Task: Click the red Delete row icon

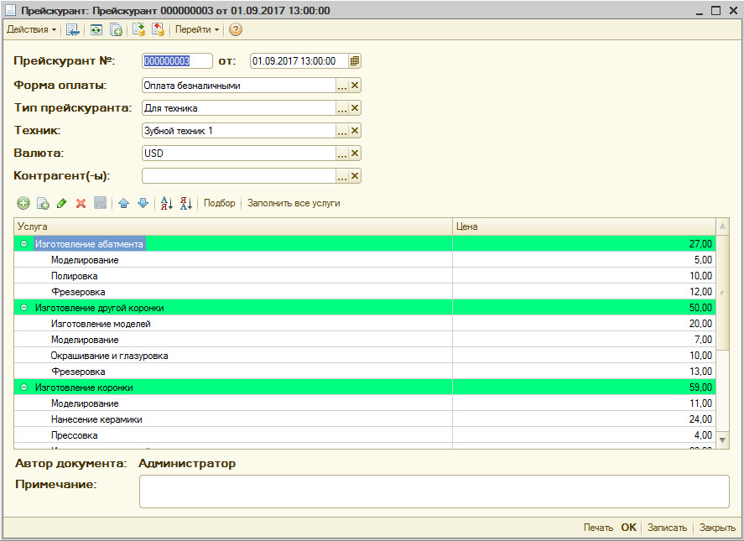Action: coord(81,203)
